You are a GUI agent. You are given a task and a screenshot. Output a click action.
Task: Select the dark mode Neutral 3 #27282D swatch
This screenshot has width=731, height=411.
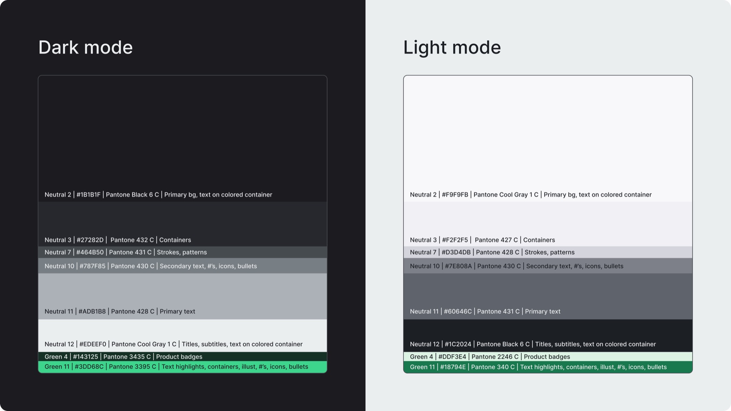(182, 224)
